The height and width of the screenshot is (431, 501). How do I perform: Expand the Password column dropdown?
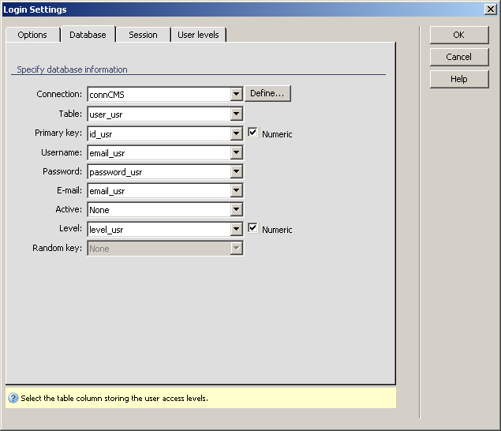(x=236, y=171)
